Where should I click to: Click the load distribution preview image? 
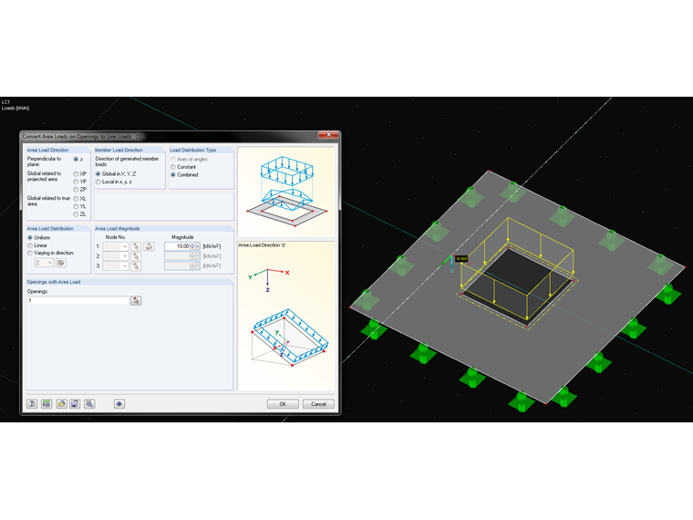click(286, 192)
